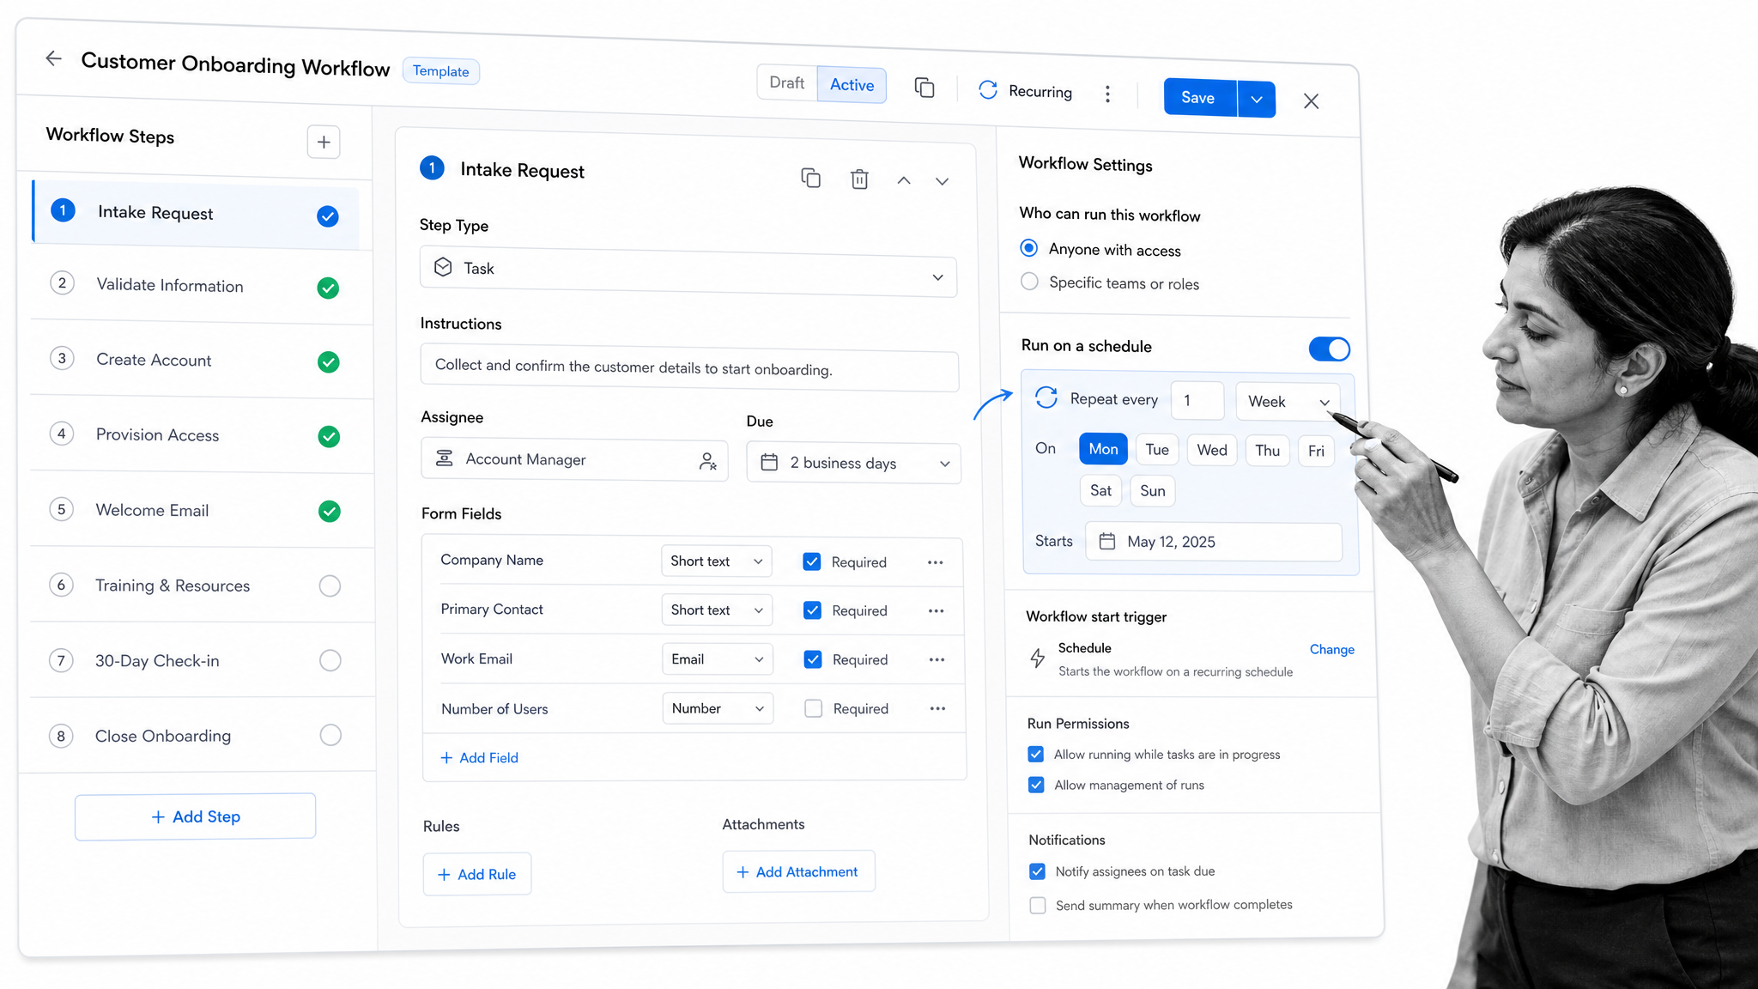Uncheck Notify assignees on task due
Screen dimensions: 1758x989
tap(1037, 871)
